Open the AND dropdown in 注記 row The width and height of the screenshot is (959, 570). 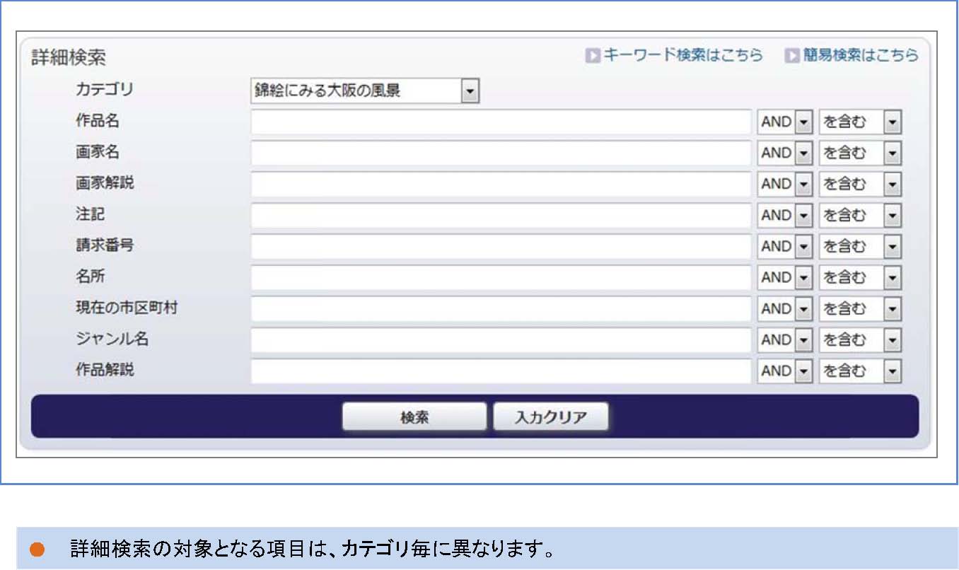785,215
